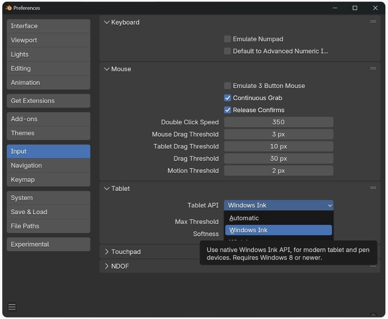This screenshot has height=319, width=388.
Task: Open the Animation preferences tab
Action: pyautogui.click(x=48, y=82)
